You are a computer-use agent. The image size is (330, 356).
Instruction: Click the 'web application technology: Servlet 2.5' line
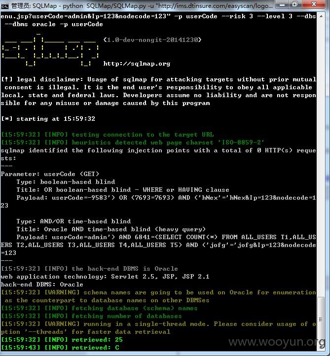coord(105,277)
